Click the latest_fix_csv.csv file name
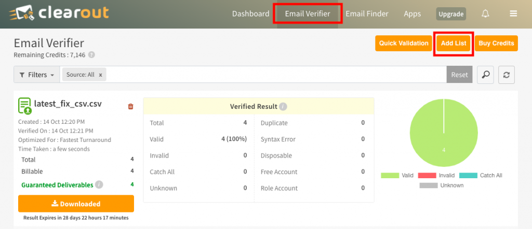This screenshot has height=229, width=532. (x=68, y=104)
